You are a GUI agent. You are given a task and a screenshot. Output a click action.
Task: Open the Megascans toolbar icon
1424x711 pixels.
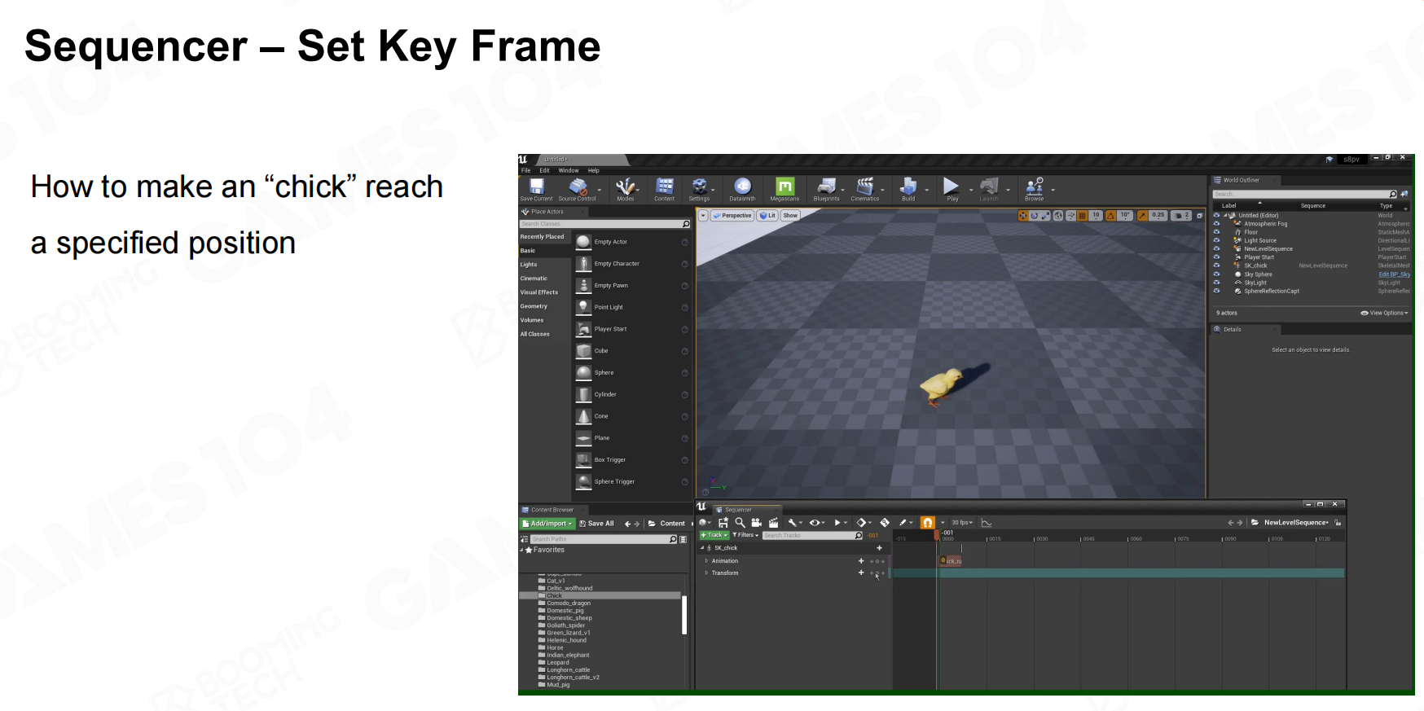click(x=785, y=189)
